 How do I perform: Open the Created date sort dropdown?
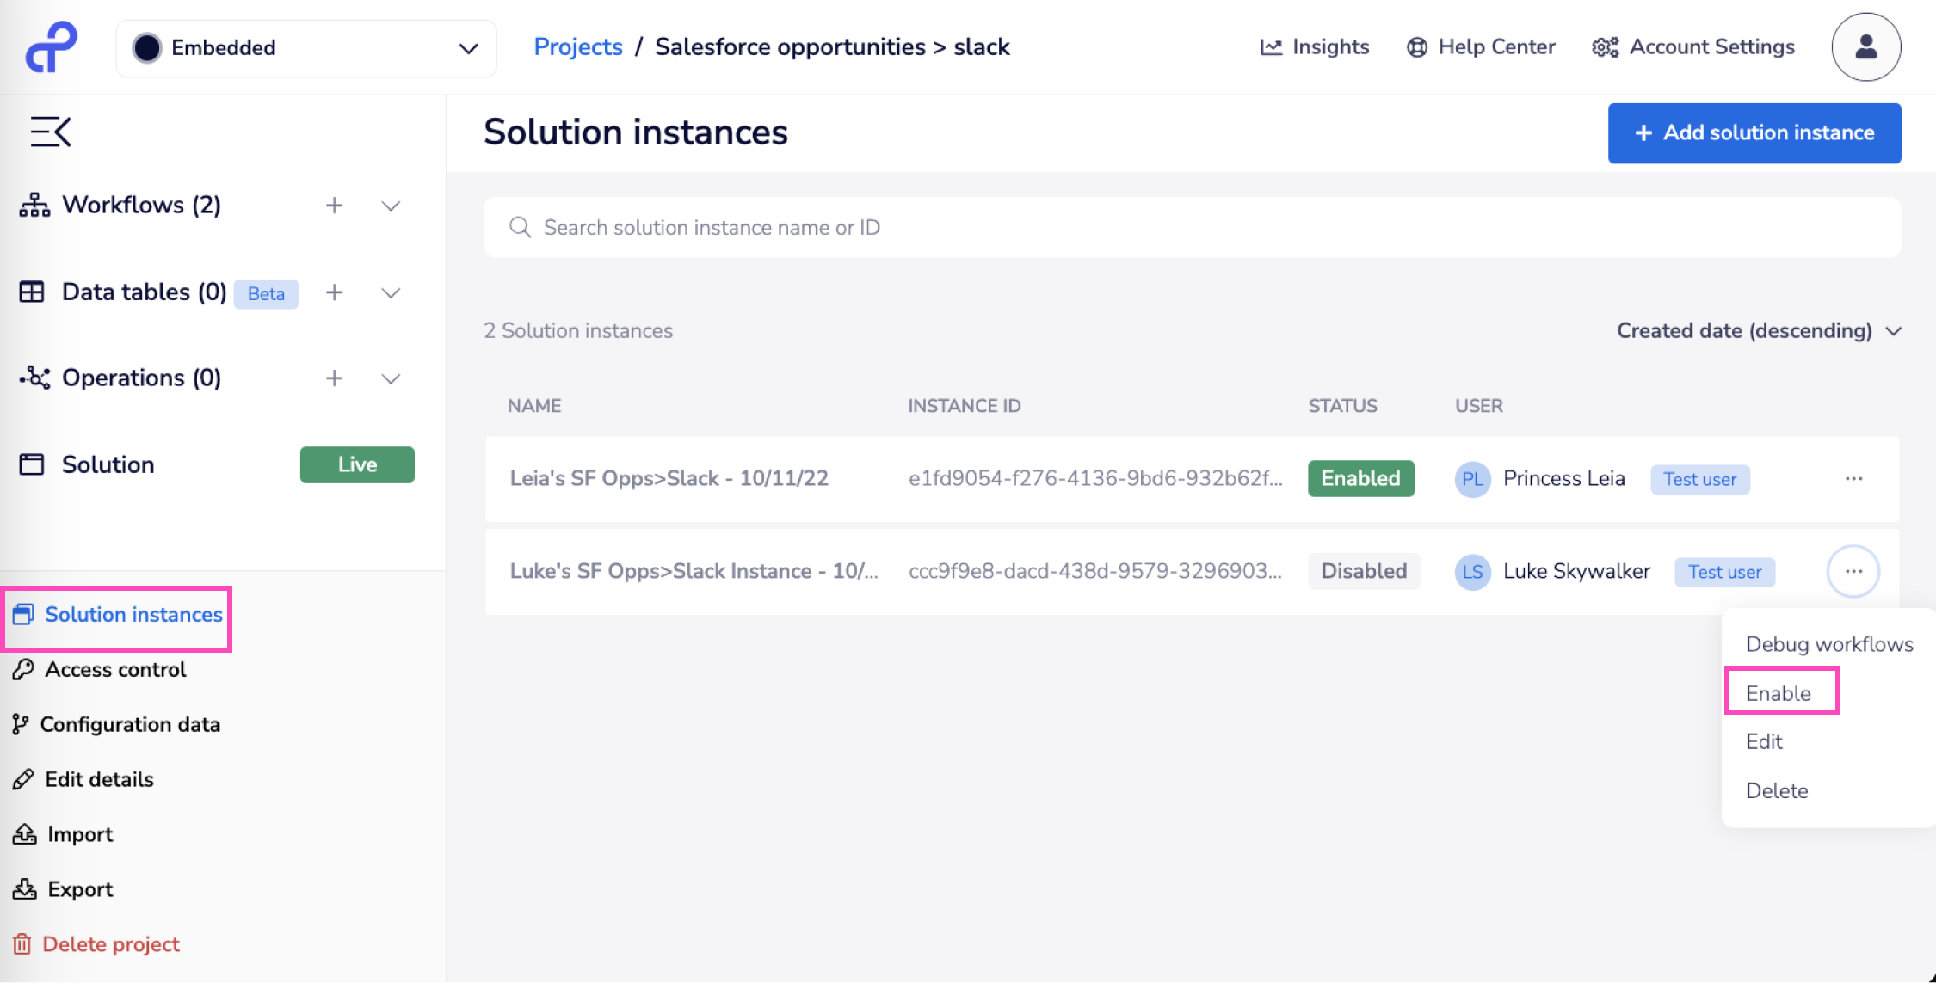(1758, 331)
